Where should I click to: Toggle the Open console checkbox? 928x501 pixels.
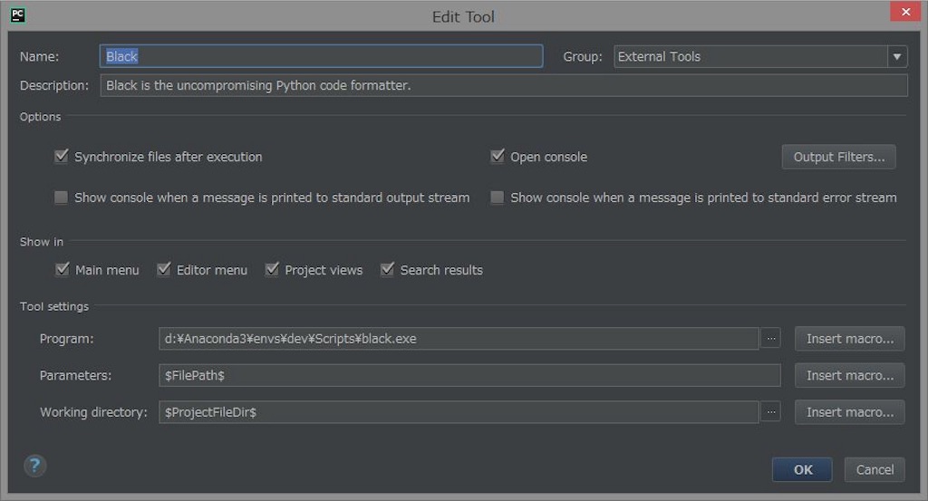click(x=498, y=156)
